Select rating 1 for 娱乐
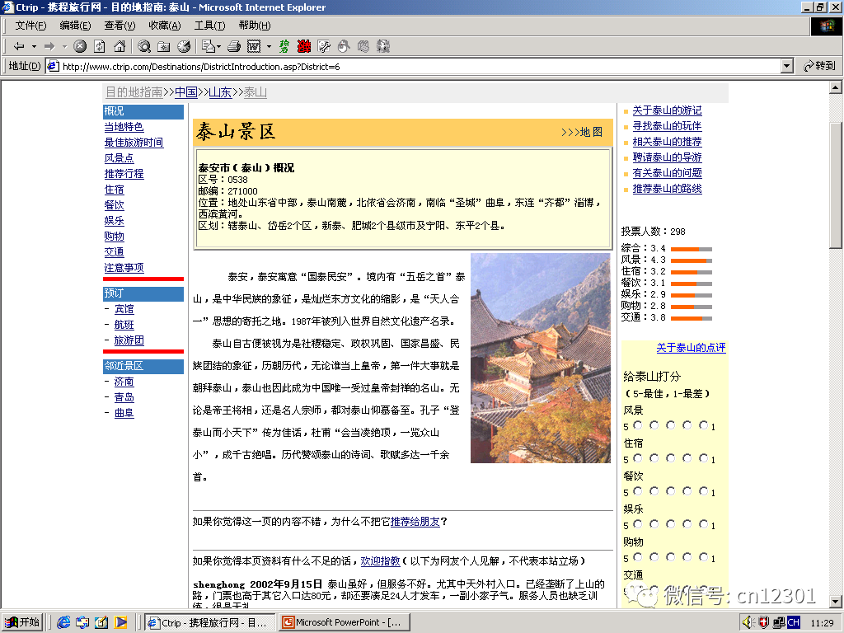The image size is (844, 633). tap(704, 523)
